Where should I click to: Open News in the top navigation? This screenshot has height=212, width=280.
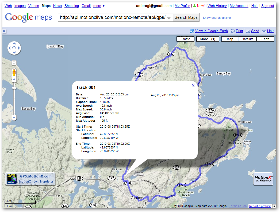pyautogui.click(x=57, y=6)
